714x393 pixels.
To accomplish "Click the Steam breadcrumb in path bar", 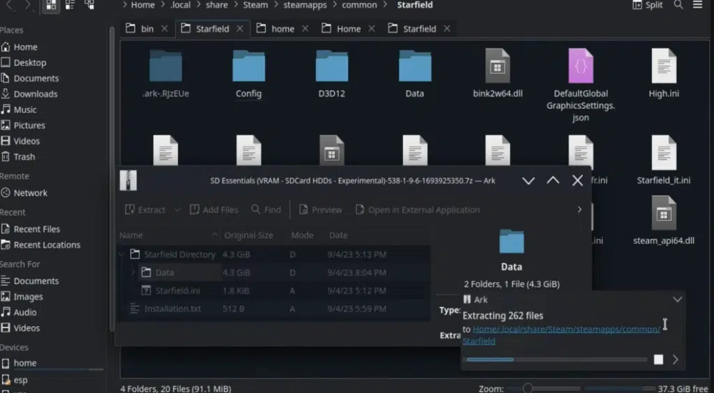I will [x=255, y=5].
